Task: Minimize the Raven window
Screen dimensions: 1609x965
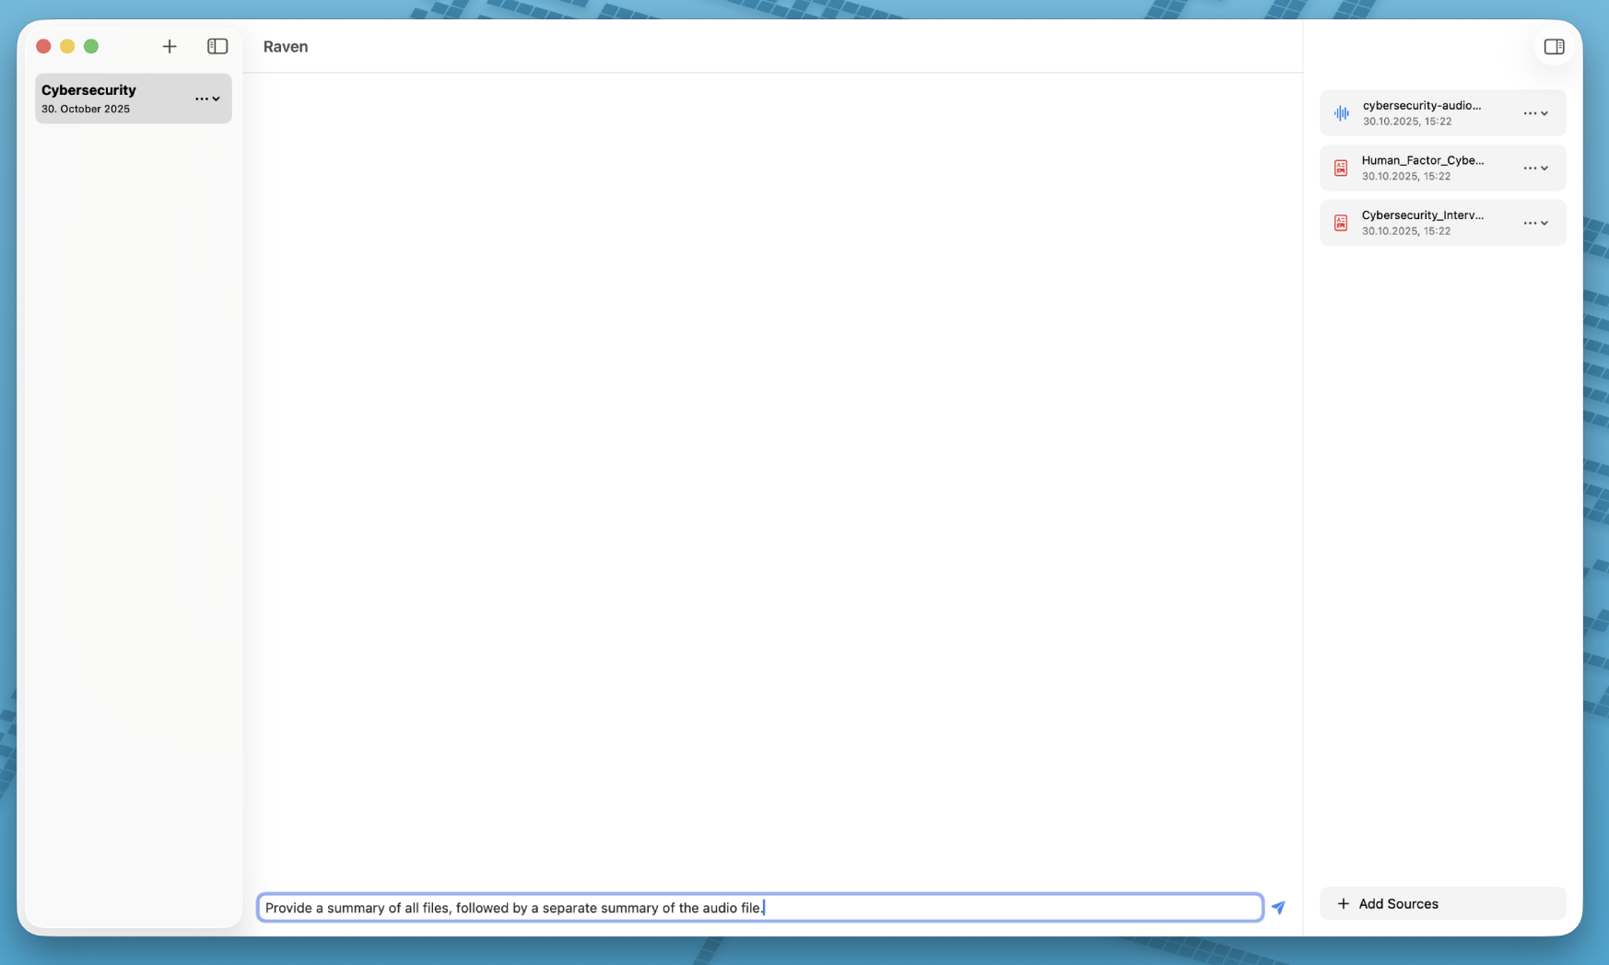Action: (x=67, y=47)
